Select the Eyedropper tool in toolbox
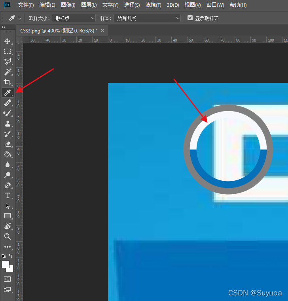This screenshot has height=301, width=288. [8, 93]
